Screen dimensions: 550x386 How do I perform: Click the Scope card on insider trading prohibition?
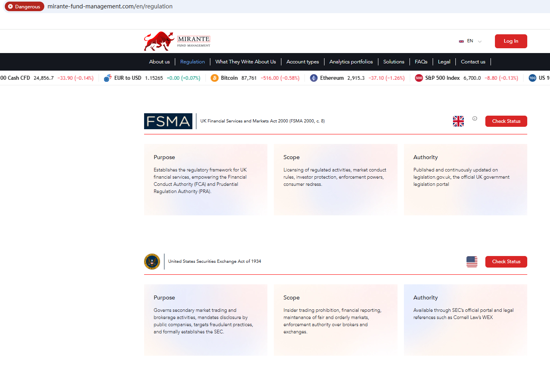[336, 320]
